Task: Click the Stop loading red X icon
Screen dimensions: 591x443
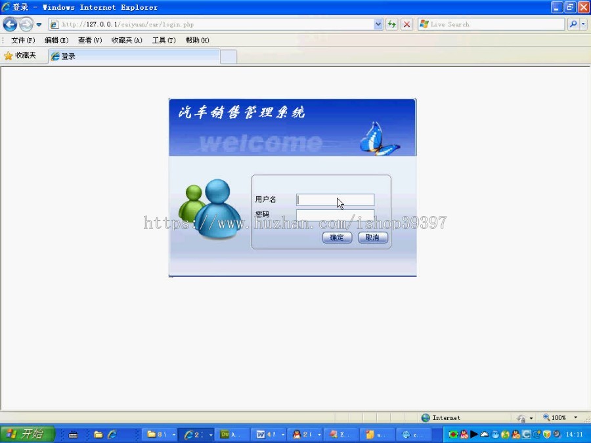Action: [406, 24]
